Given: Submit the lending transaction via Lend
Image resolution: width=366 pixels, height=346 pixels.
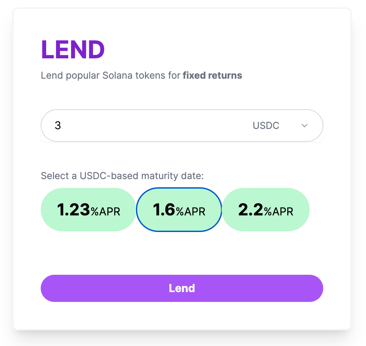Looking at the screenshot, I should pos(182,288).
